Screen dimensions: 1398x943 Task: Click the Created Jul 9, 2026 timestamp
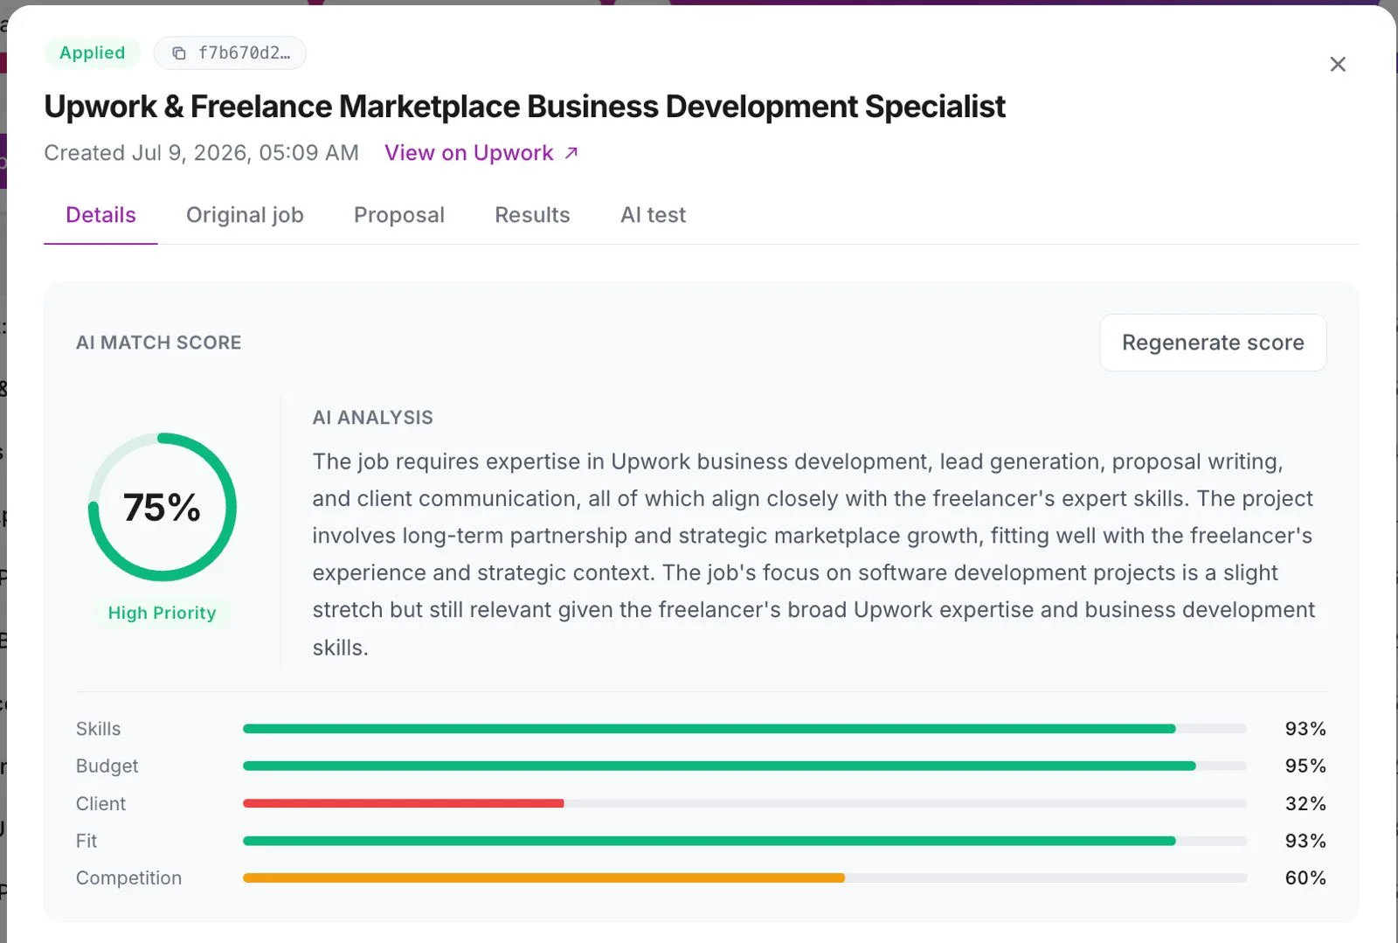[202, 153]
